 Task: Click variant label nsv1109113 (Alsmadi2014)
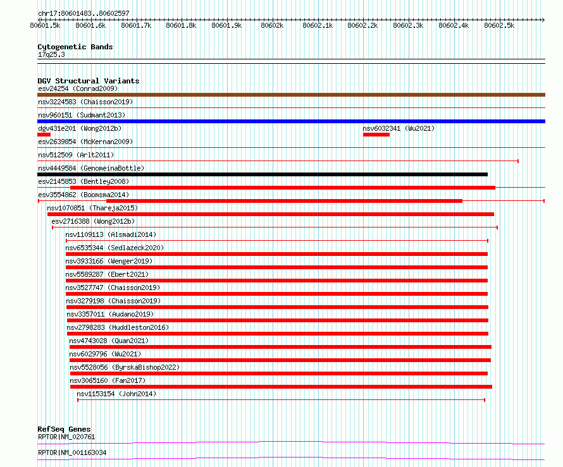coord(111,234)
